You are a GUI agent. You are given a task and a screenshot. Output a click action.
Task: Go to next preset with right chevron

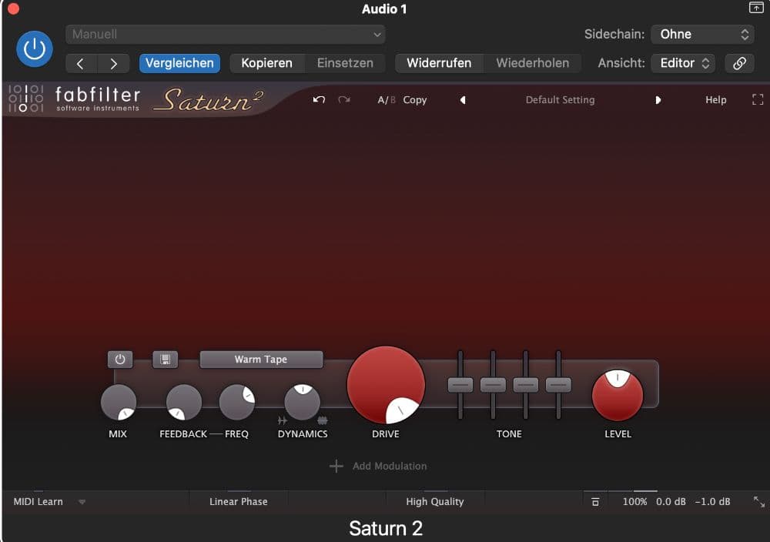113,63
